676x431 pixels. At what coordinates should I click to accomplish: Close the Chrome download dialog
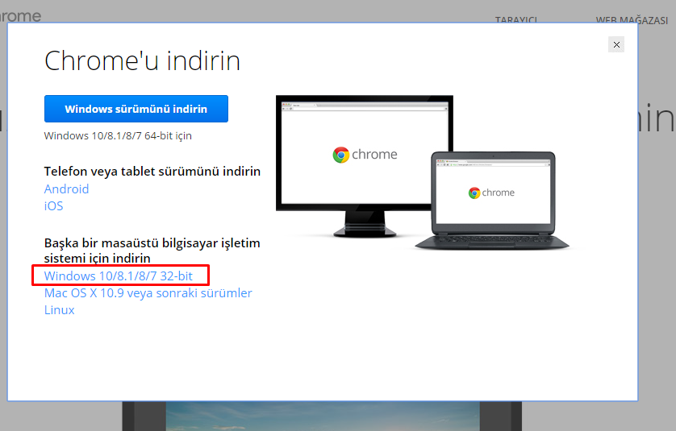616,44
